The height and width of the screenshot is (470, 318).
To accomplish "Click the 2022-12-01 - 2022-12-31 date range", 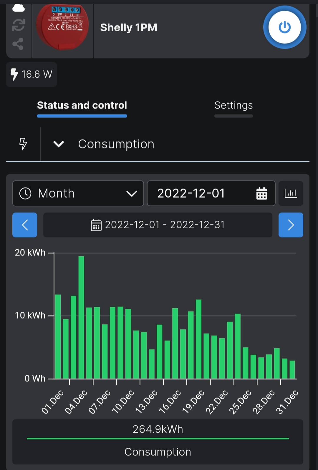I will [x=158, y=225].
